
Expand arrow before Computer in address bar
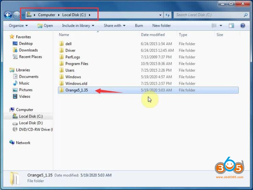click(x=35, y=15)
